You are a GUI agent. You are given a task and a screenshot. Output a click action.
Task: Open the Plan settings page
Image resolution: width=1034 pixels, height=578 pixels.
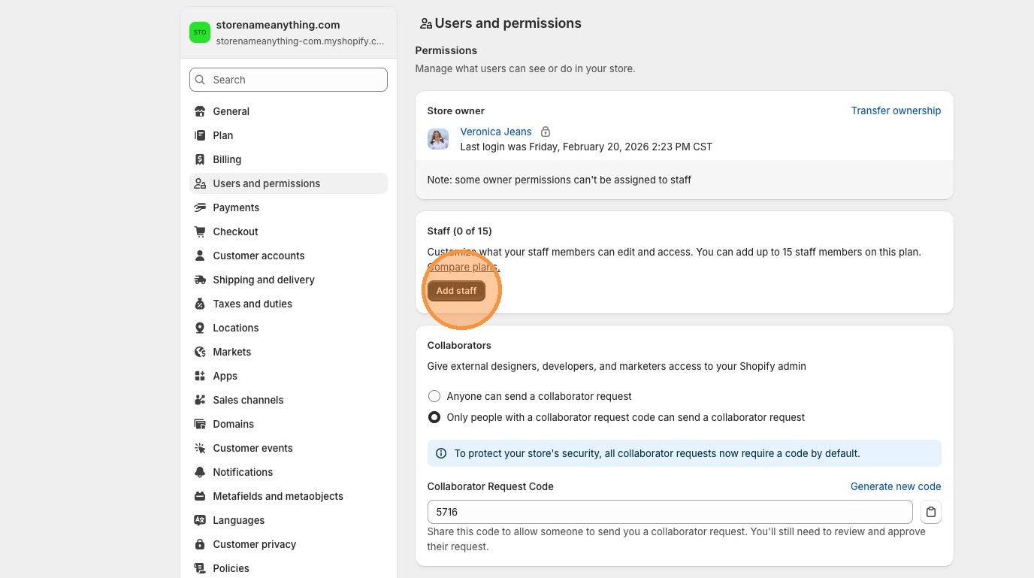(289, 135)
